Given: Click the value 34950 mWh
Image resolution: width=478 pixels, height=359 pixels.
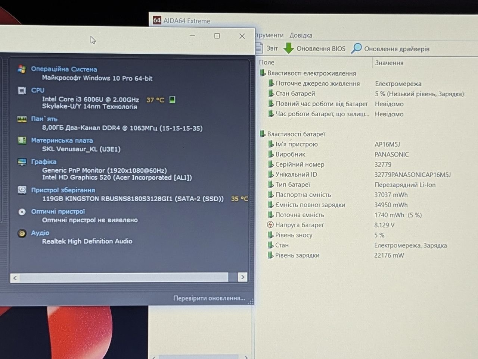Looking at the screenshot, I should click(x=391, y=205).
